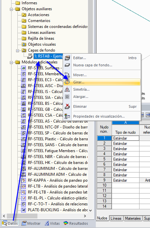Screen dimensions: 150x228
Task: Click the RF-EL-PL module icon
Action: click(24, 198)
